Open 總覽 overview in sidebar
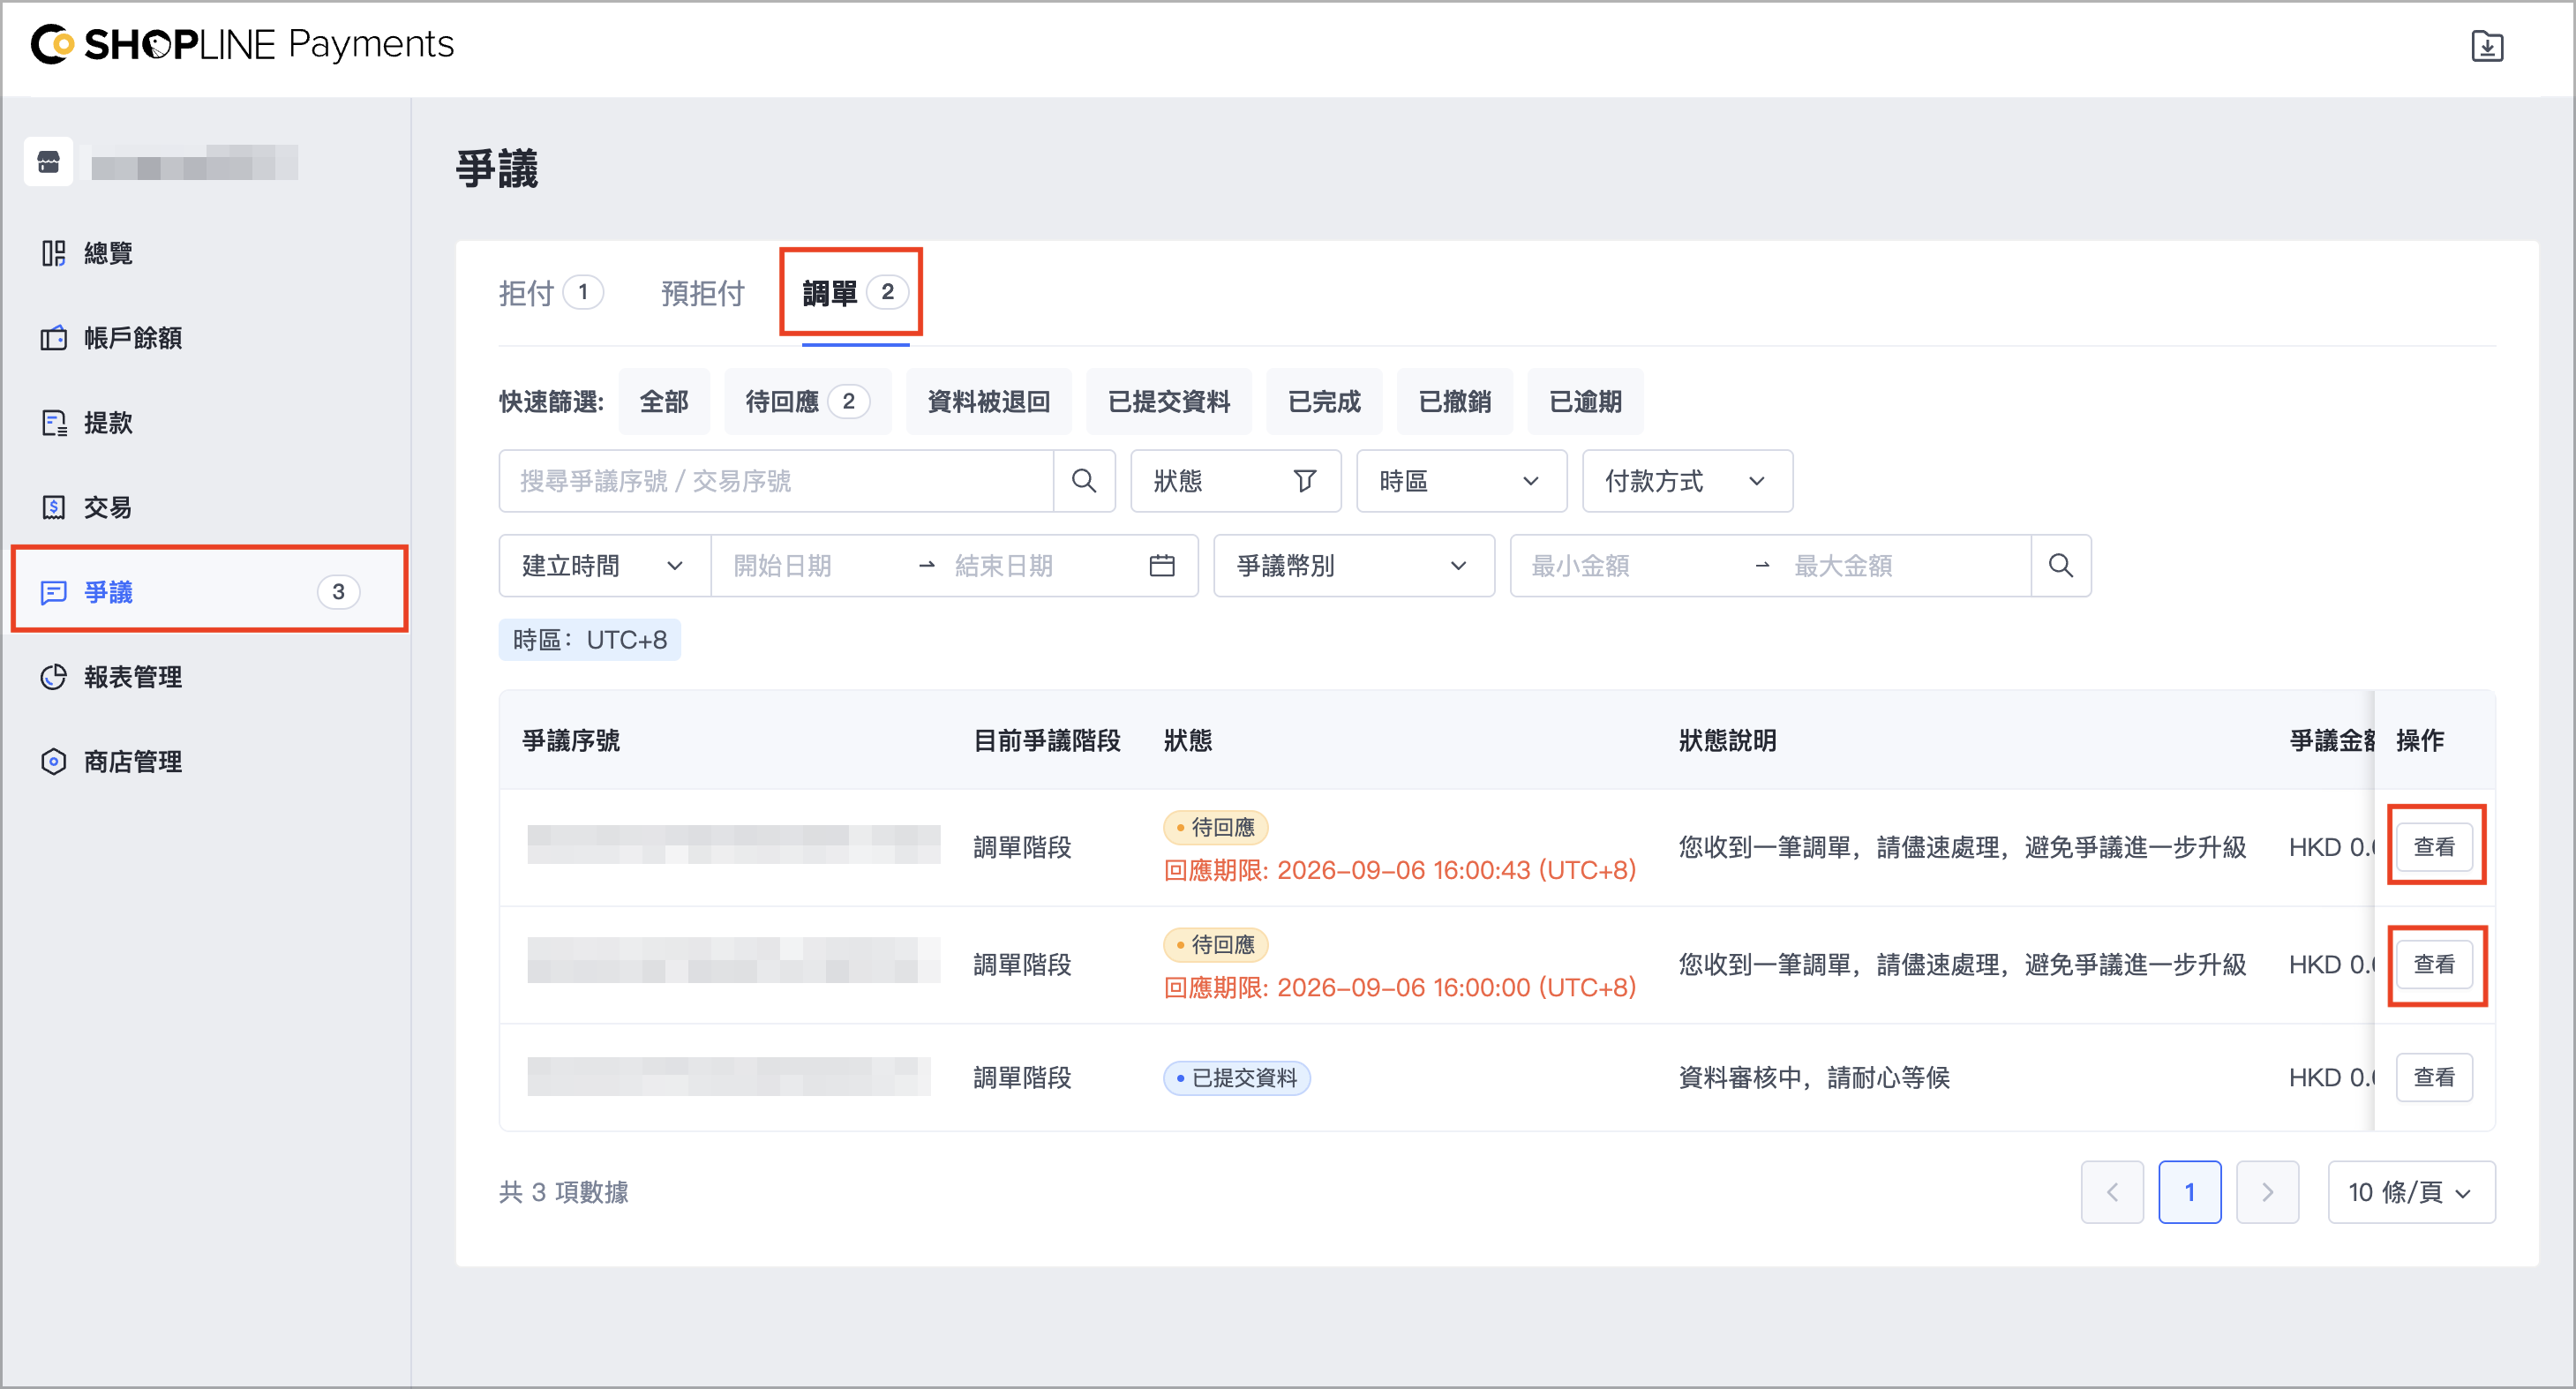 click(108, 253)
